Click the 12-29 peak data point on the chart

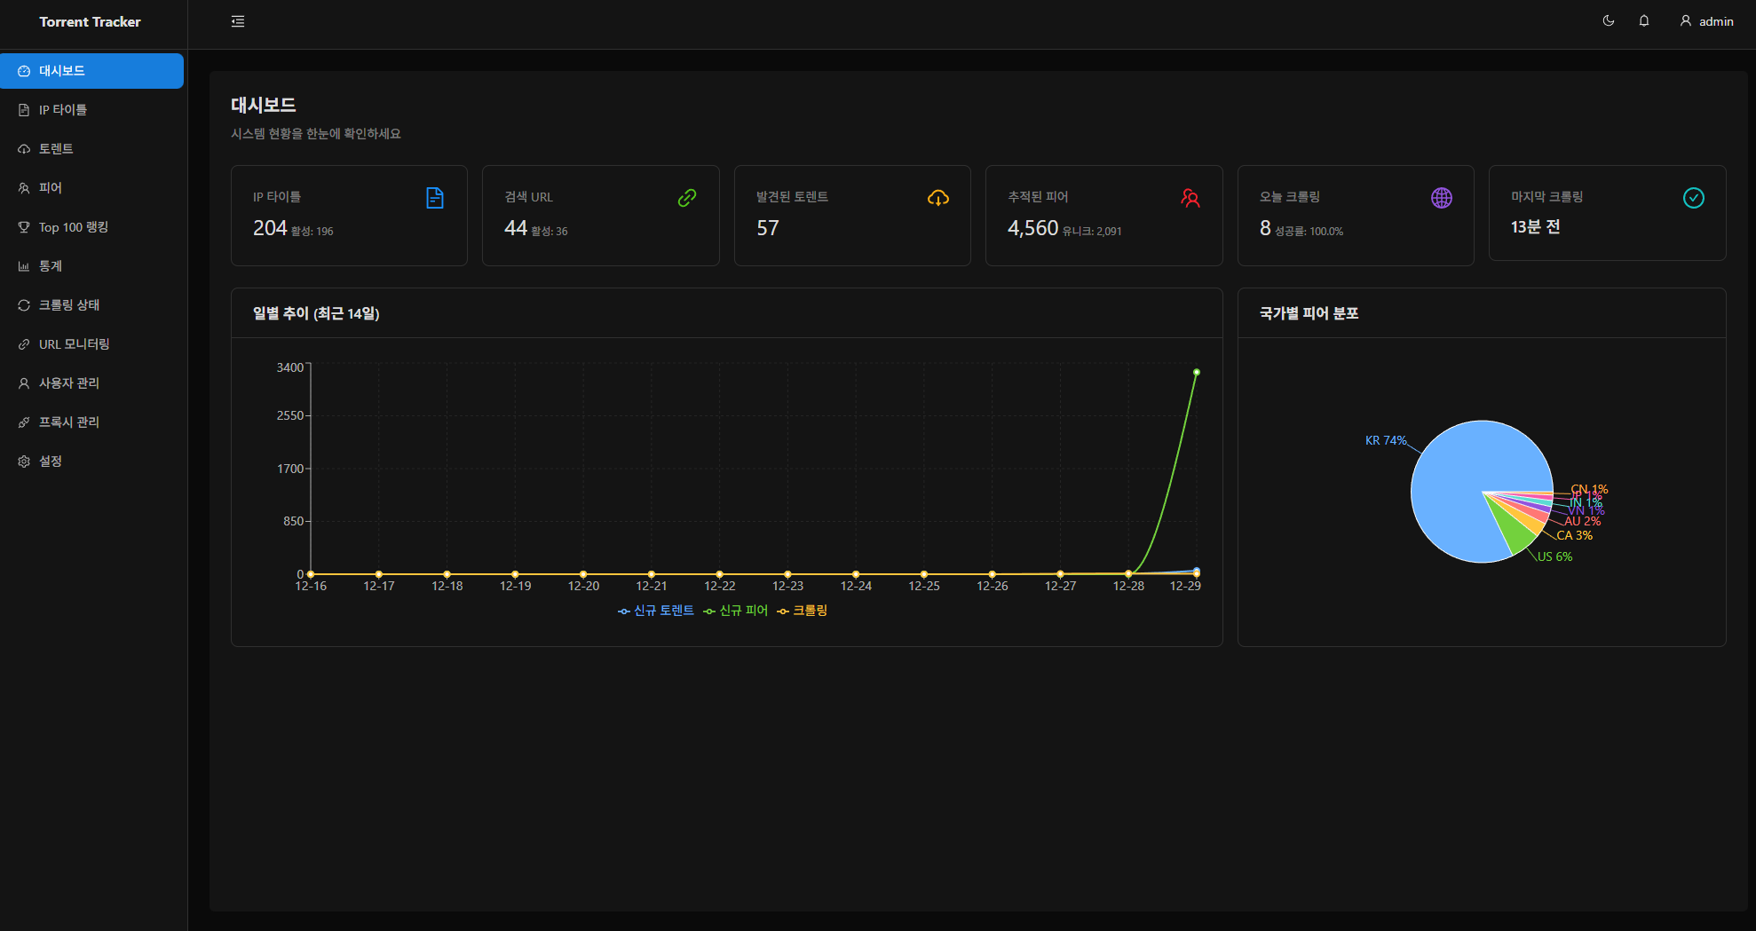[1196, 373]
